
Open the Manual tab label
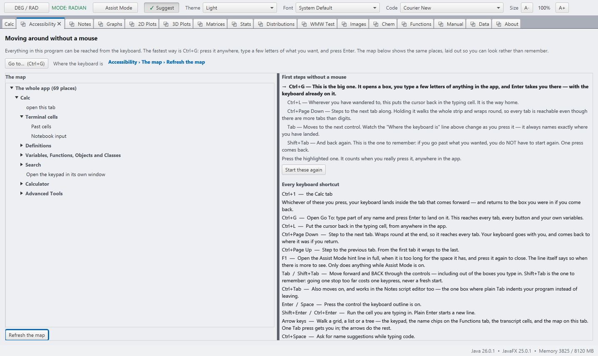click(x=455, y=24)
